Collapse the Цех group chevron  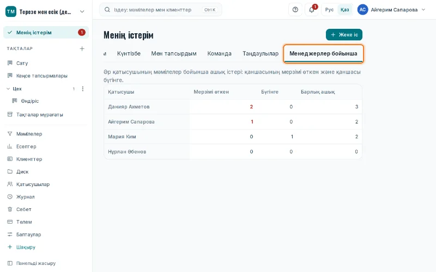click(x=8, y=89)
